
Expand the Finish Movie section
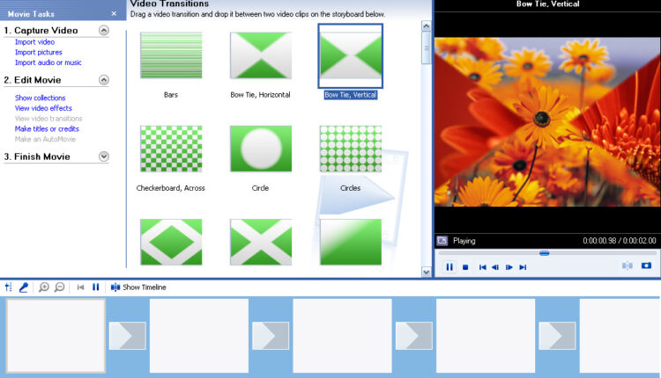click(x=104, y=156)
